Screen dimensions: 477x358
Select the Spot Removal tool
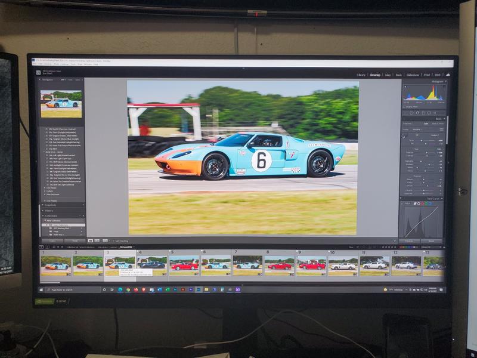[417, 112]
